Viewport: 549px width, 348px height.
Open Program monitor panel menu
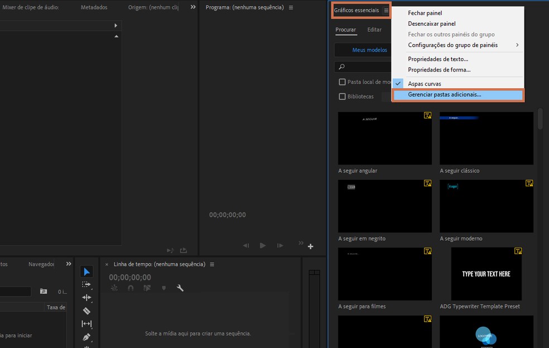tap(291, 8)
